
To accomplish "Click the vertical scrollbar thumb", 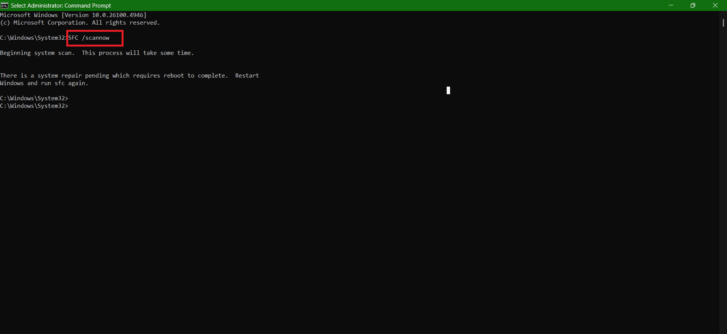I will click(x=723, y=23).
